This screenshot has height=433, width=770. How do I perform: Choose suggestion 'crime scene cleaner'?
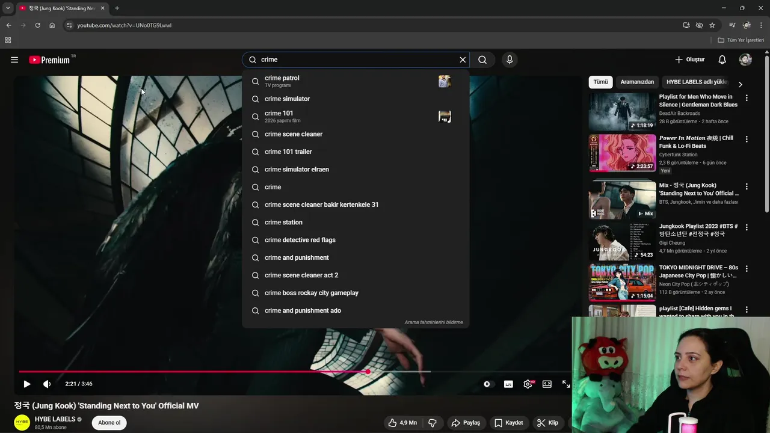[x=356, y=134]
